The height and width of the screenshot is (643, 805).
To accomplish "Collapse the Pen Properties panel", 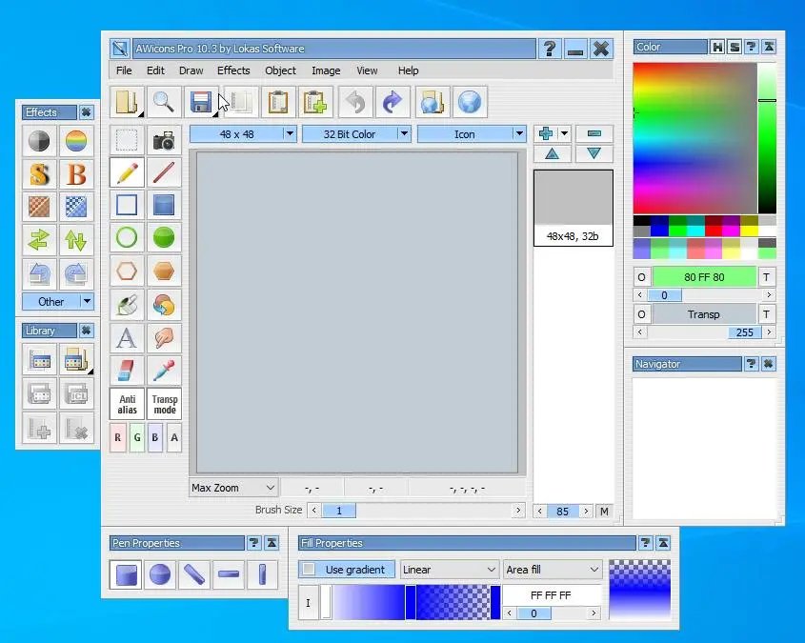I will coord(272,543).
